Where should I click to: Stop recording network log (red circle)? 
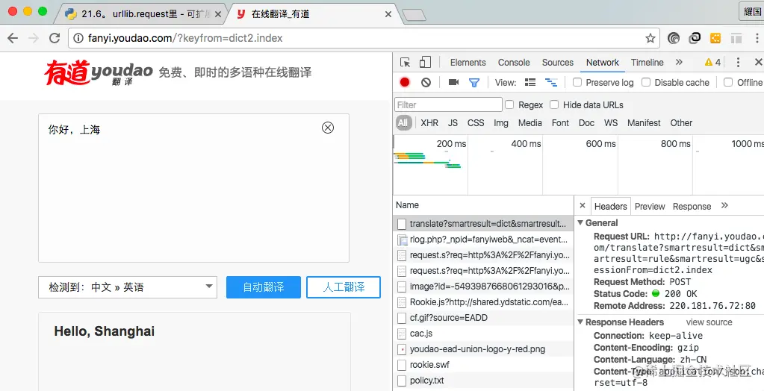pos(405,82)
